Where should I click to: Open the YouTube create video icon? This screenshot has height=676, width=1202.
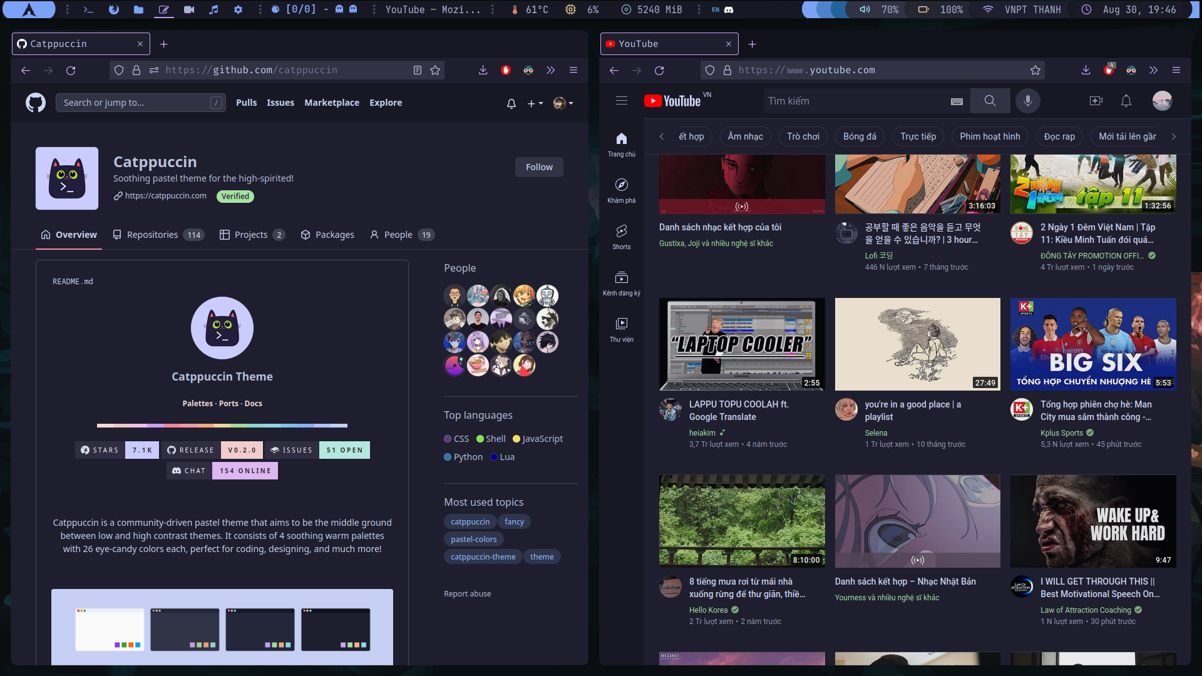click(1096, 101)
